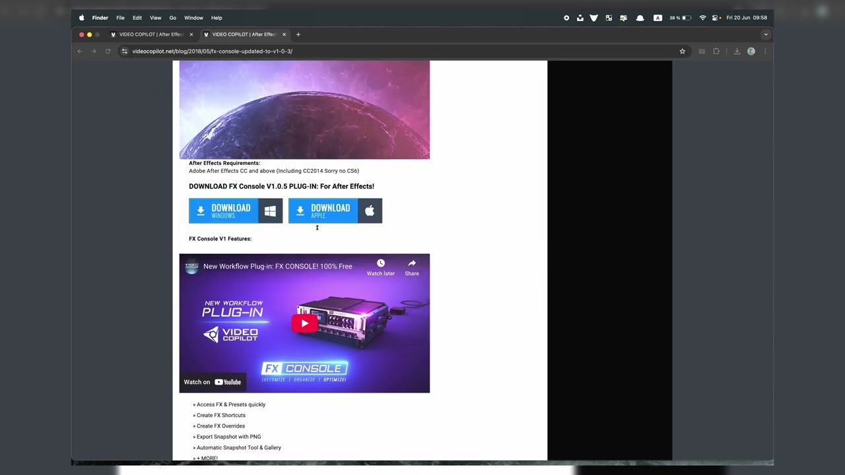Open the Help menu
Image resolution: width=845 pixels, height=475 pixels.
point(217,18)
